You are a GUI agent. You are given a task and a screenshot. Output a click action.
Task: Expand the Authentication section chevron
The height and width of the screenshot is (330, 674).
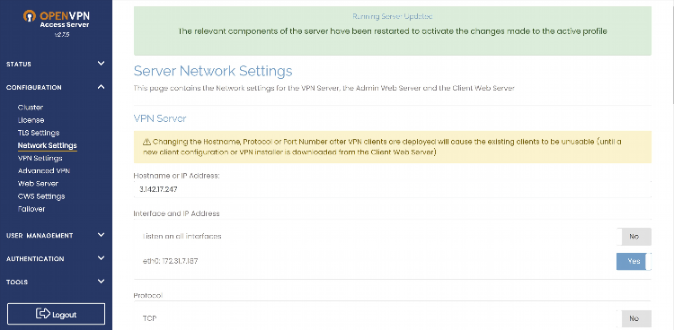(101, 258)
